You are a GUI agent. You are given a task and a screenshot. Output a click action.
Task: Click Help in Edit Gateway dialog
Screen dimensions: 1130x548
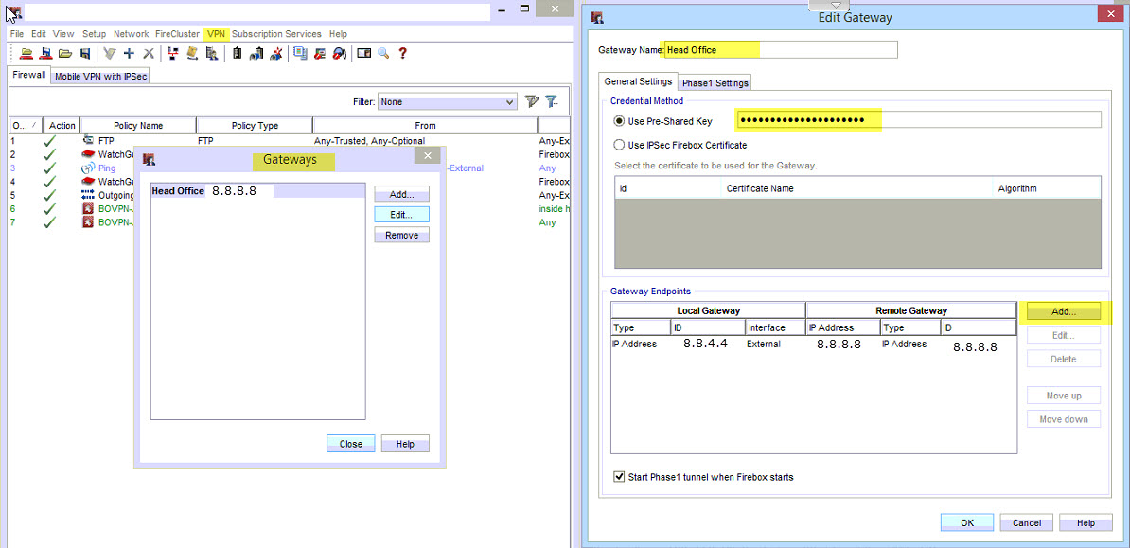pos(1086,523)
